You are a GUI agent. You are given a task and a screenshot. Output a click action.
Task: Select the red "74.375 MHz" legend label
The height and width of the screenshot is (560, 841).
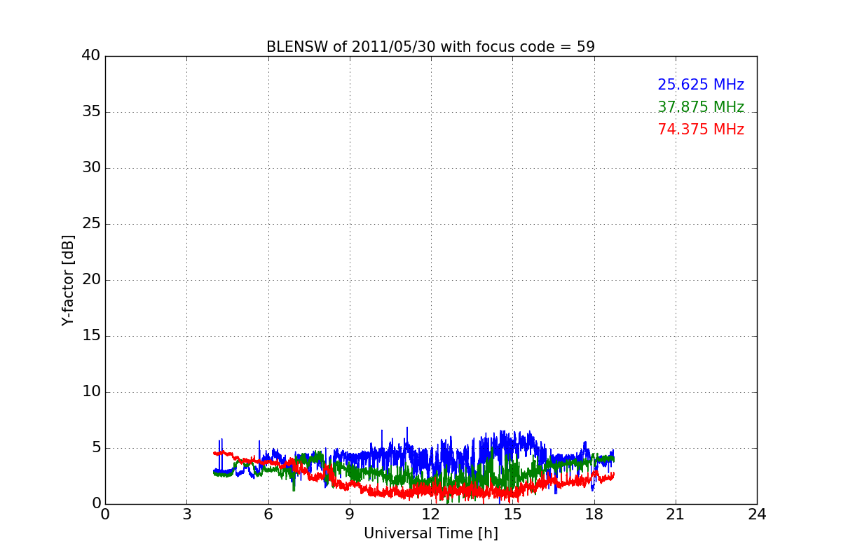[701, 129]
